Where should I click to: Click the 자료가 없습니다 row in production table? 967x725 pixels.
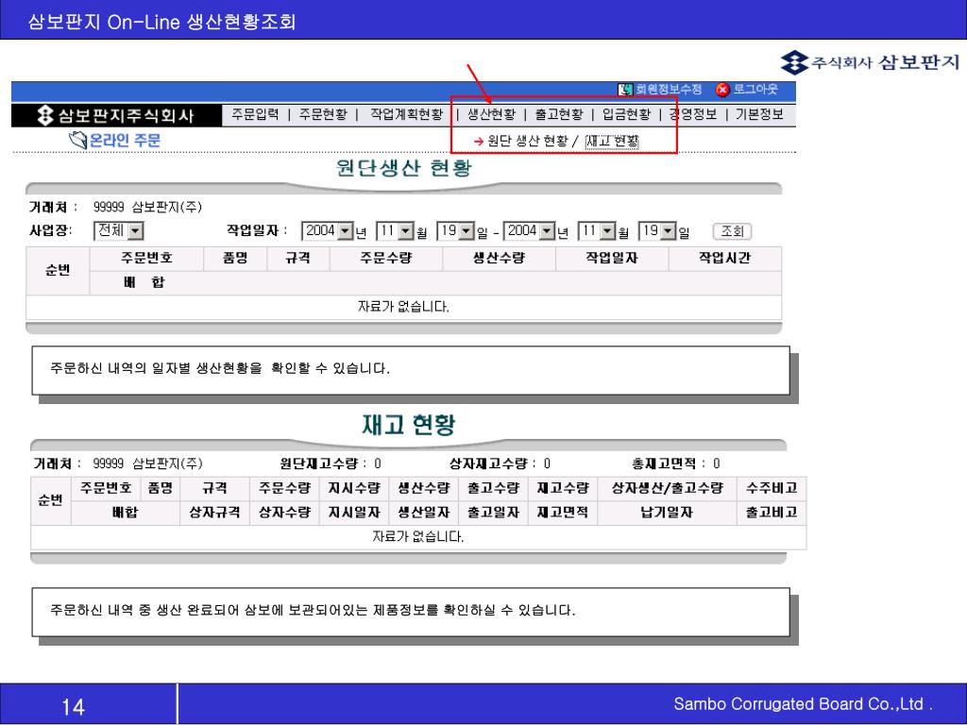pyautogui.click(x=403, y=307)
